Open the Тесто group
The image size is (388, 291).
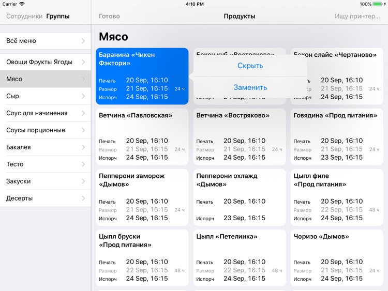[x=46, y=164]
